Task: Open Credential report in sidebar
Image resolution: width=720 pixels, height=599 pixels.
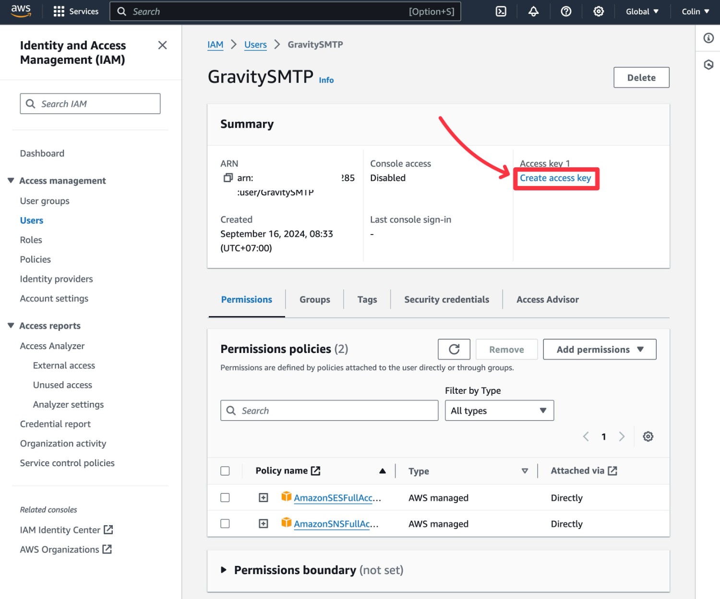Action: pyautogui.click(x=55, y=424)
